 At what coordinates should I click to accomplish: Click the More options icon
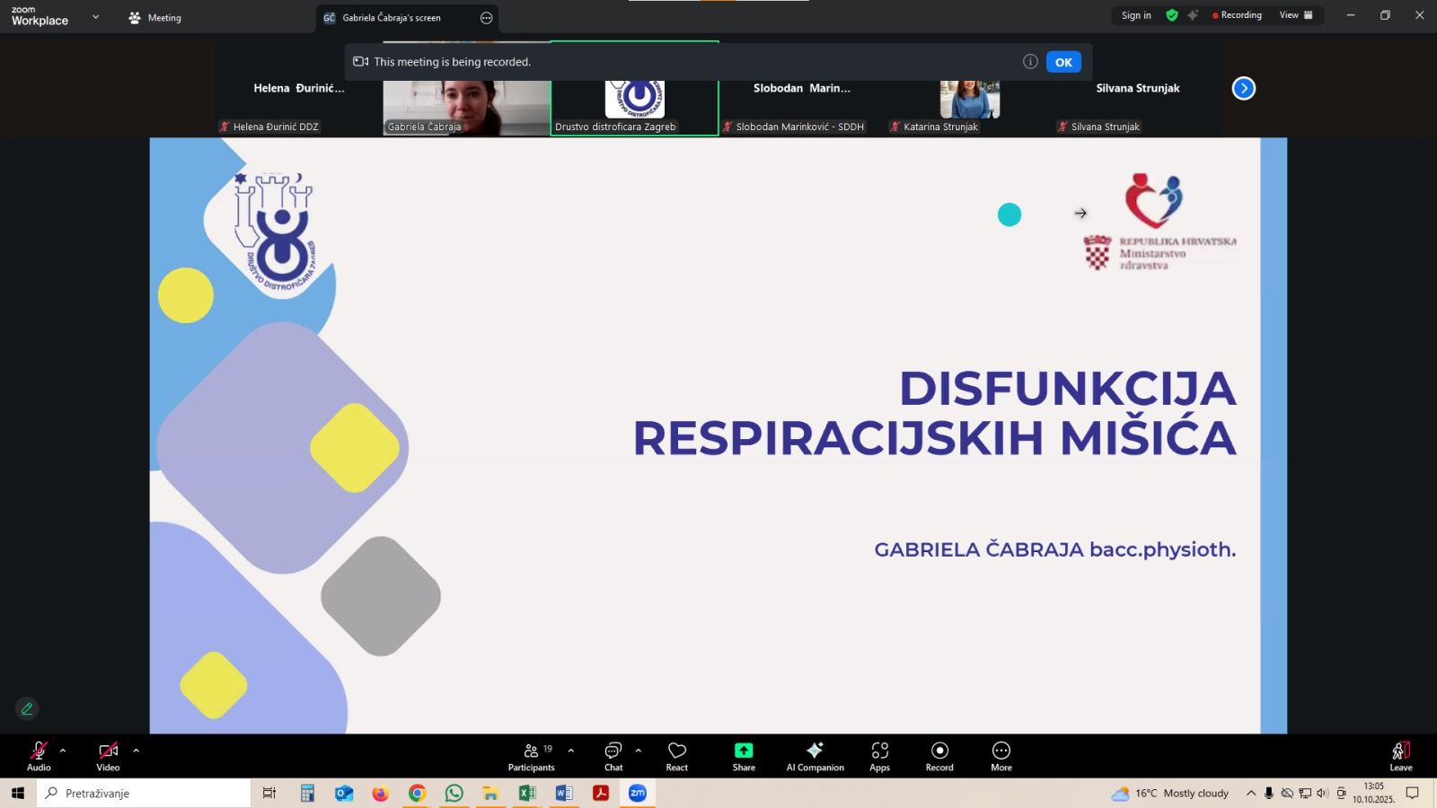click(1001, 755)
